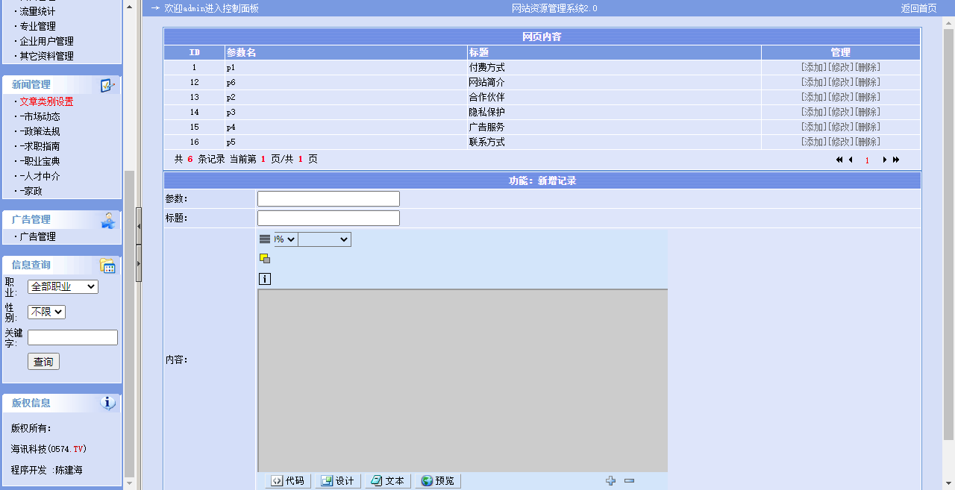Jump to first page using double-left arrow icon
Screen dimensions: 955x490
click(x=838, y=160)
